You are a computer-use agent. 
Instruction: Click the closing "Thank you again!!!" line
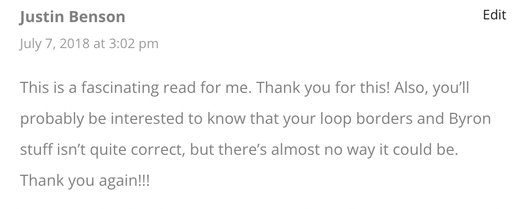[x=85, y=181]
